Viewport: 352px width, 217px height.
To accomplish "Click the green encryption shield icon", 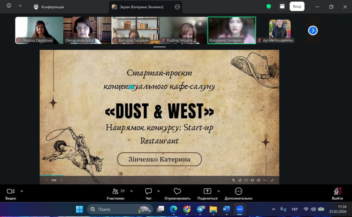I will click(269, 7).
